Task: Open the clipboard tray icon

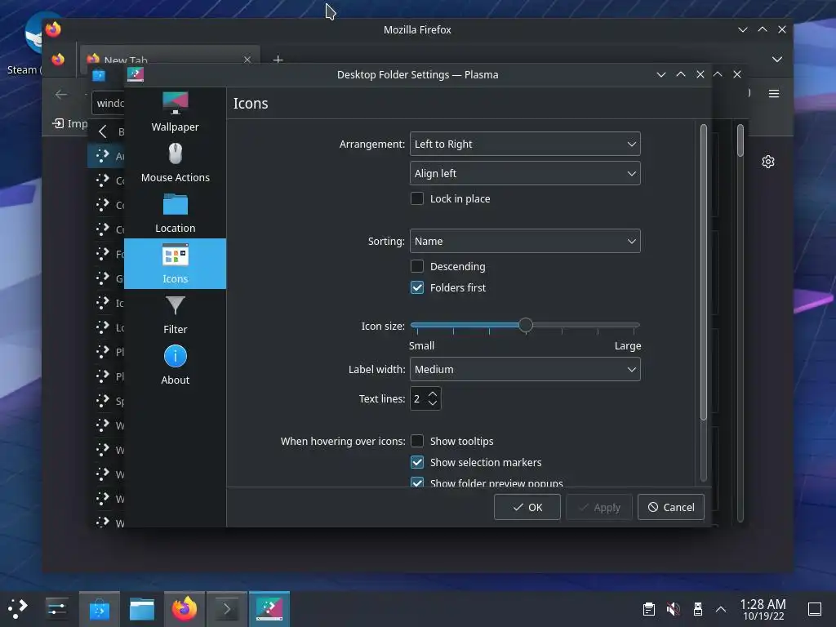Action: (649, 609)
